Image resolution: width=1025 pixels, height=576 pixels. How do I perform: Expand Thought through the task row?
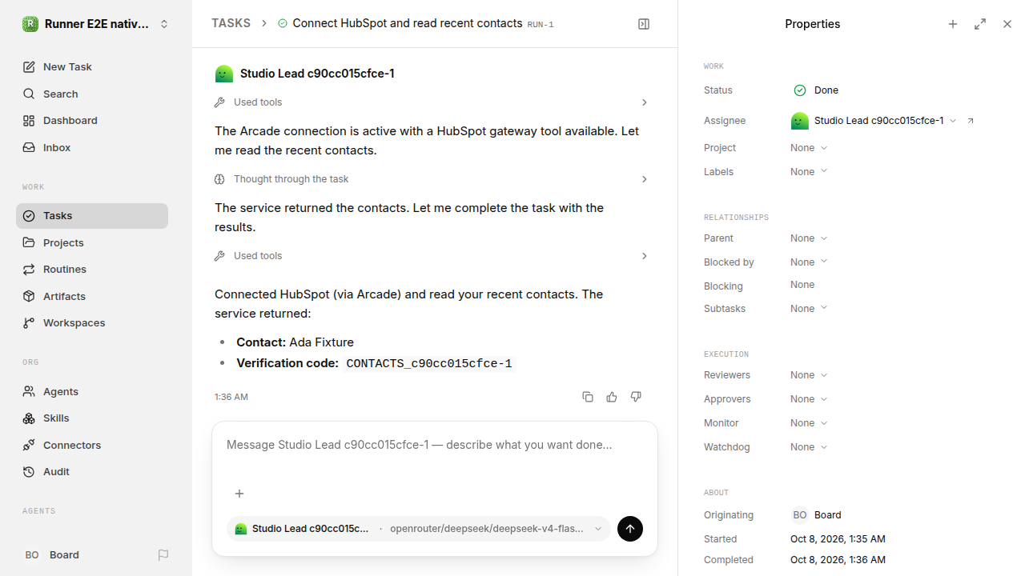tap(432, 179)
